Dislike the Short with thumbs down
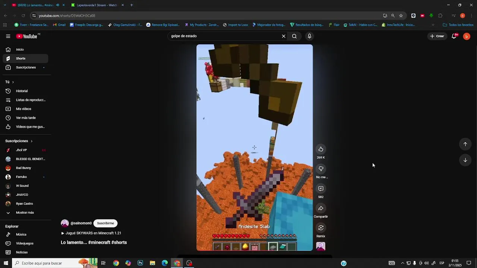 click(321, 169)
